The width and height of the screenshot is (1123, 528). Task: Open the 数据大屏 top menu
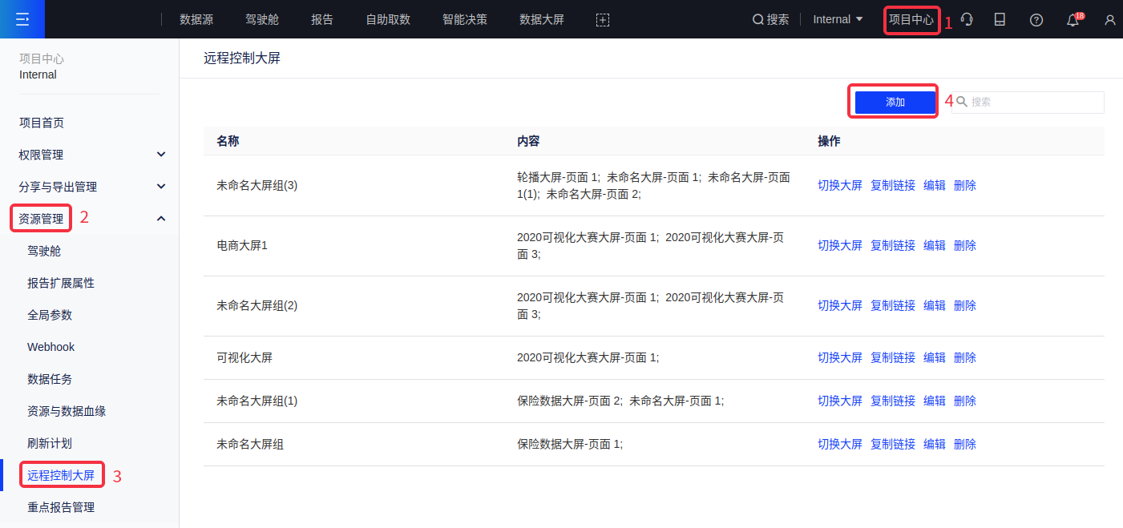tap(542, 19)
